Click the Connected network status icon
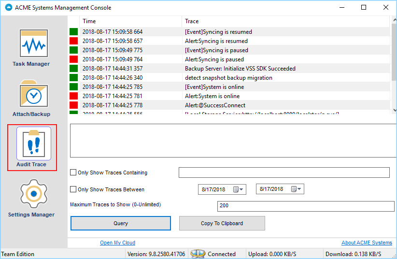 pyautogui.click(x=198, y=254)
